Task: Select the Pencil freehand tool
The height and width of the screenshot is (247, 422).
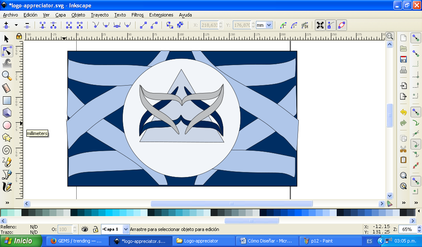Action: (x=7, y=162)
